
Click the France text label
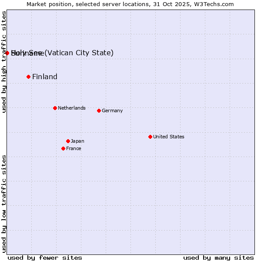coord(74,148)
